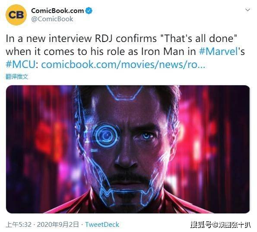Click 翻译推文 to translate tweet
This screenshot has height=232, width=257.
(17, 77)
